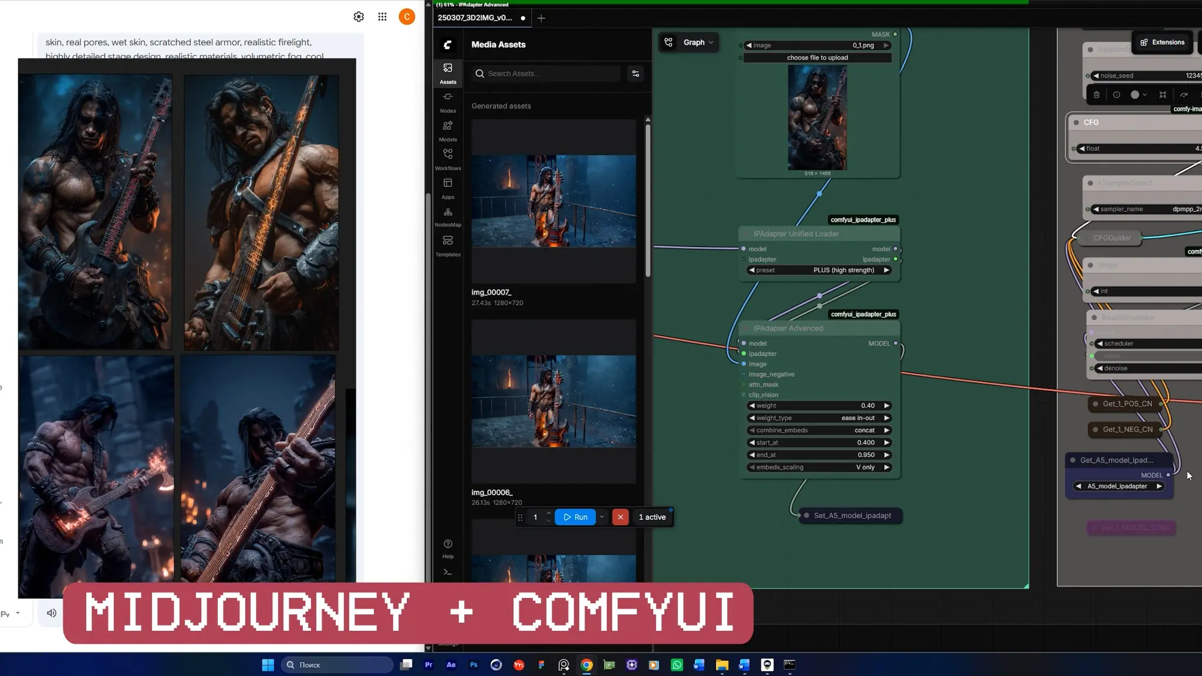Open the NodesMap sidebar panel
1202x676 pixels.
click(x=448, y=217)
